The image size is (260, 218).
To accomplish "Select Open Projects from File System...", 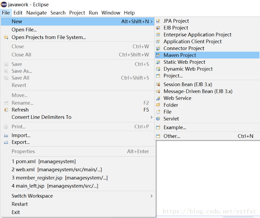I will point(78,37).
